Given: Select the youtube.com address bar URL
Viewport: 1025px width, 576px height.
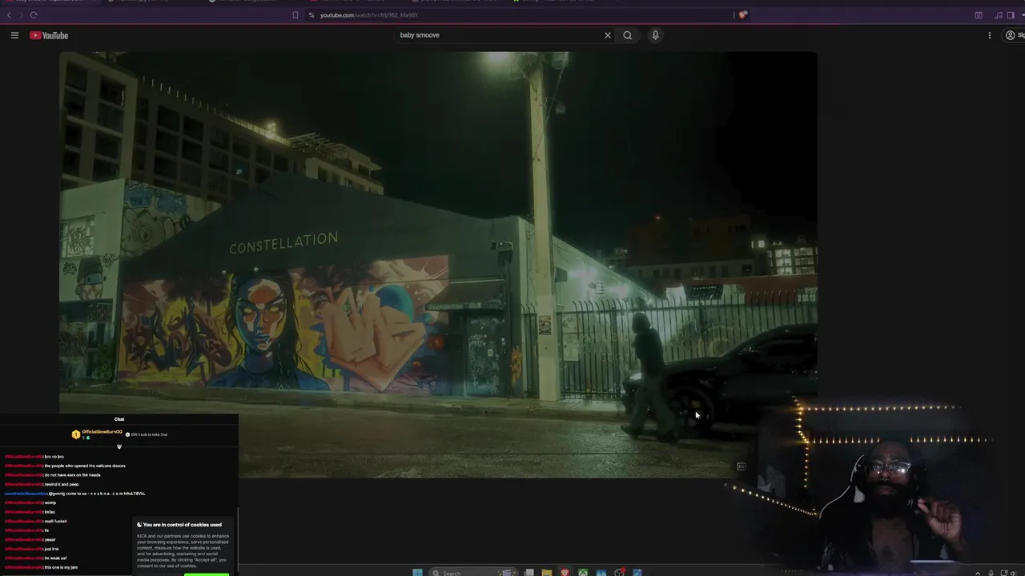Looking at the screenshot, I should click(369, 15).
